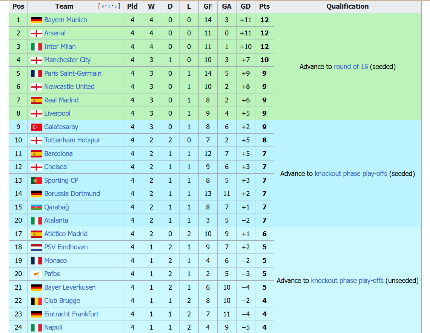Go to the Tottenham Hotspur page
430x333 pixels.
click(x=72, y=140)
